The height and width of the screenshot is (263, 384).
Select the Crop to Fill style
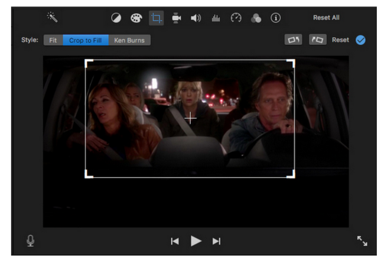pyautogui.click(x=86, y=40)
